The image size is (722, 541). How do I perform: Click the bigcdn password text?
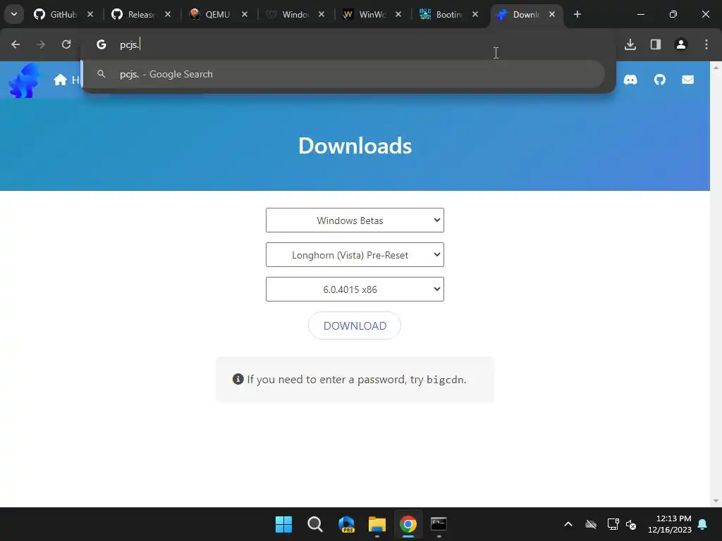click(445, 380)
